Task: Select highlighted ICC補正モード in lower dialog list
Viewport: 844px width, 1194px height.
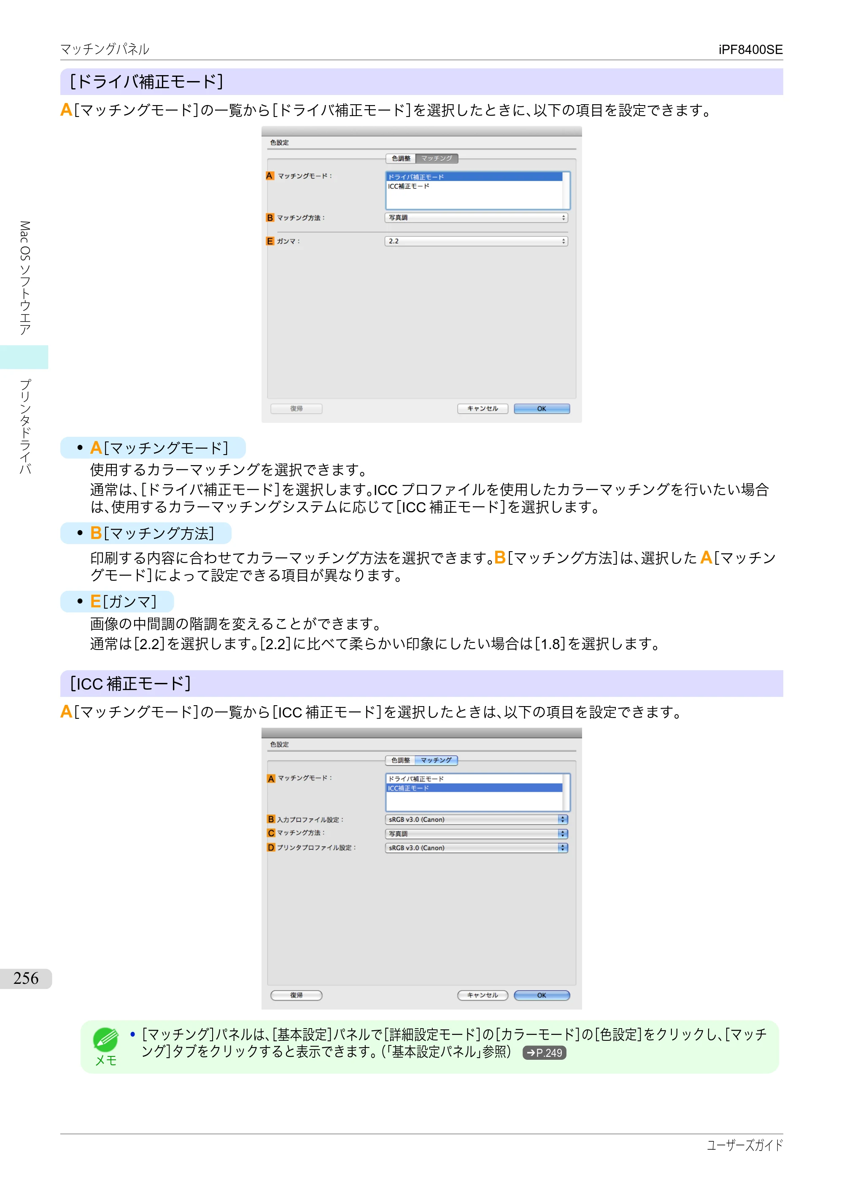Action: [474, 788]
